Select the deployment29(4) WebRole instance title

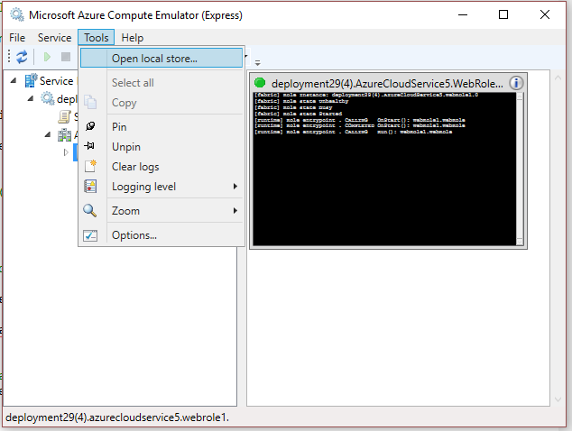point(387,84)
